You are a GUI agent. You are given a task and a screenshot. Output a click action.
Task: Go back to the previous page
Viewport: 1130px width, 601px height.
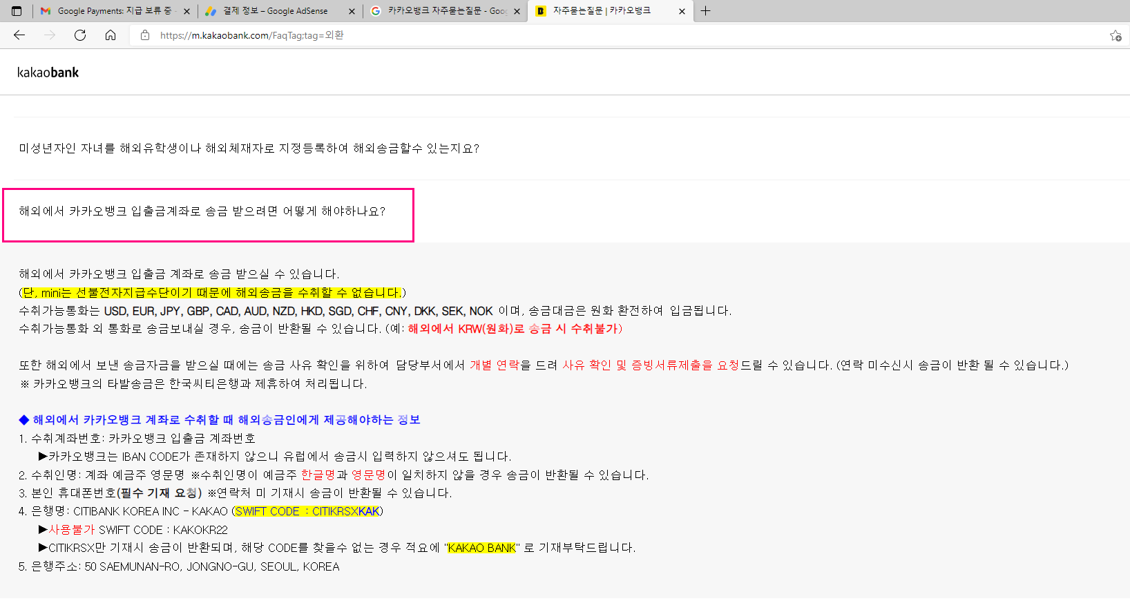click(x=19, y=35)
